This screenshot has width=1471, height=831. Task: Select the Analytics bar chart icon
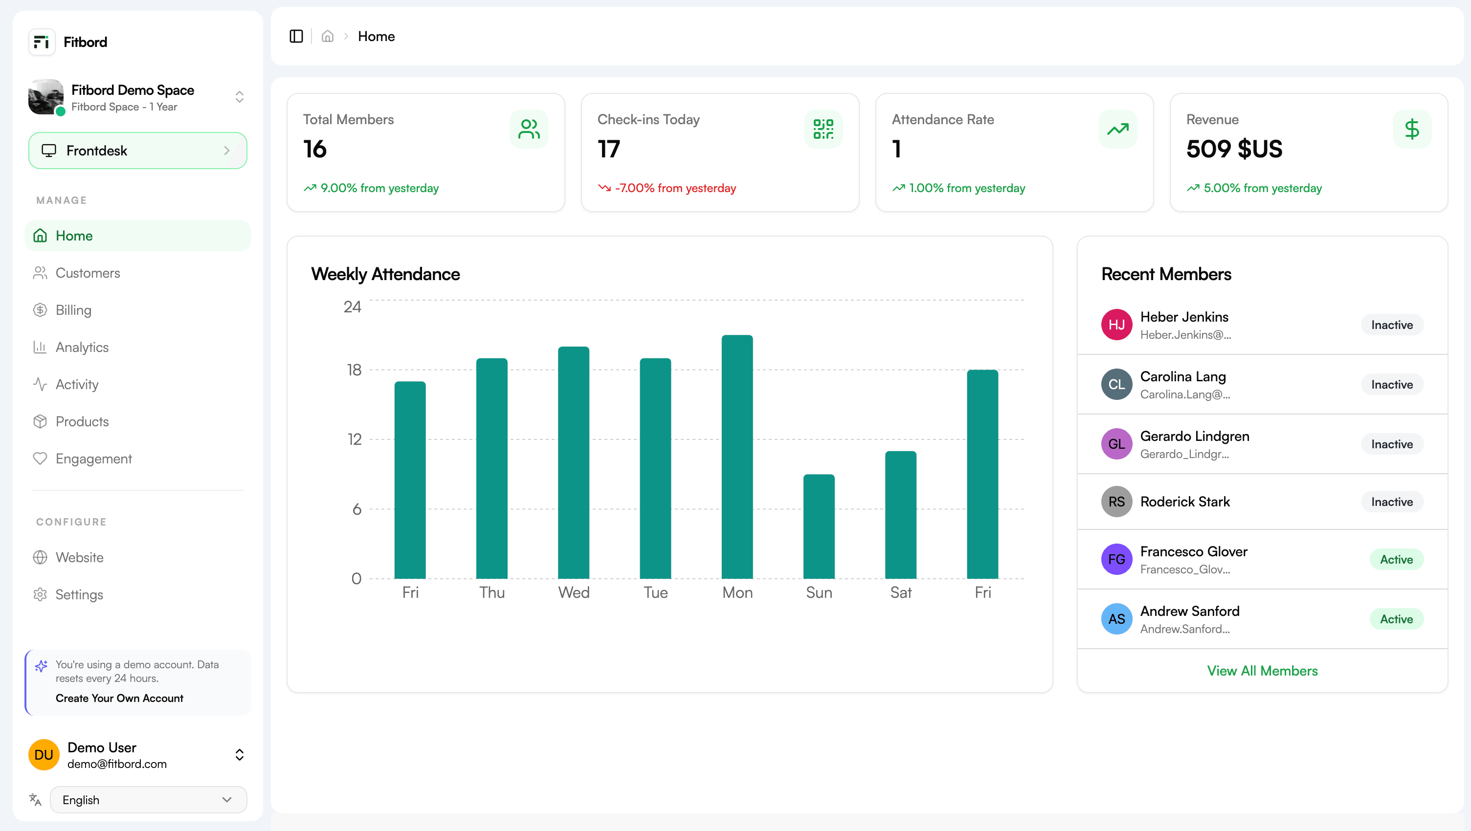click(40, 347)
